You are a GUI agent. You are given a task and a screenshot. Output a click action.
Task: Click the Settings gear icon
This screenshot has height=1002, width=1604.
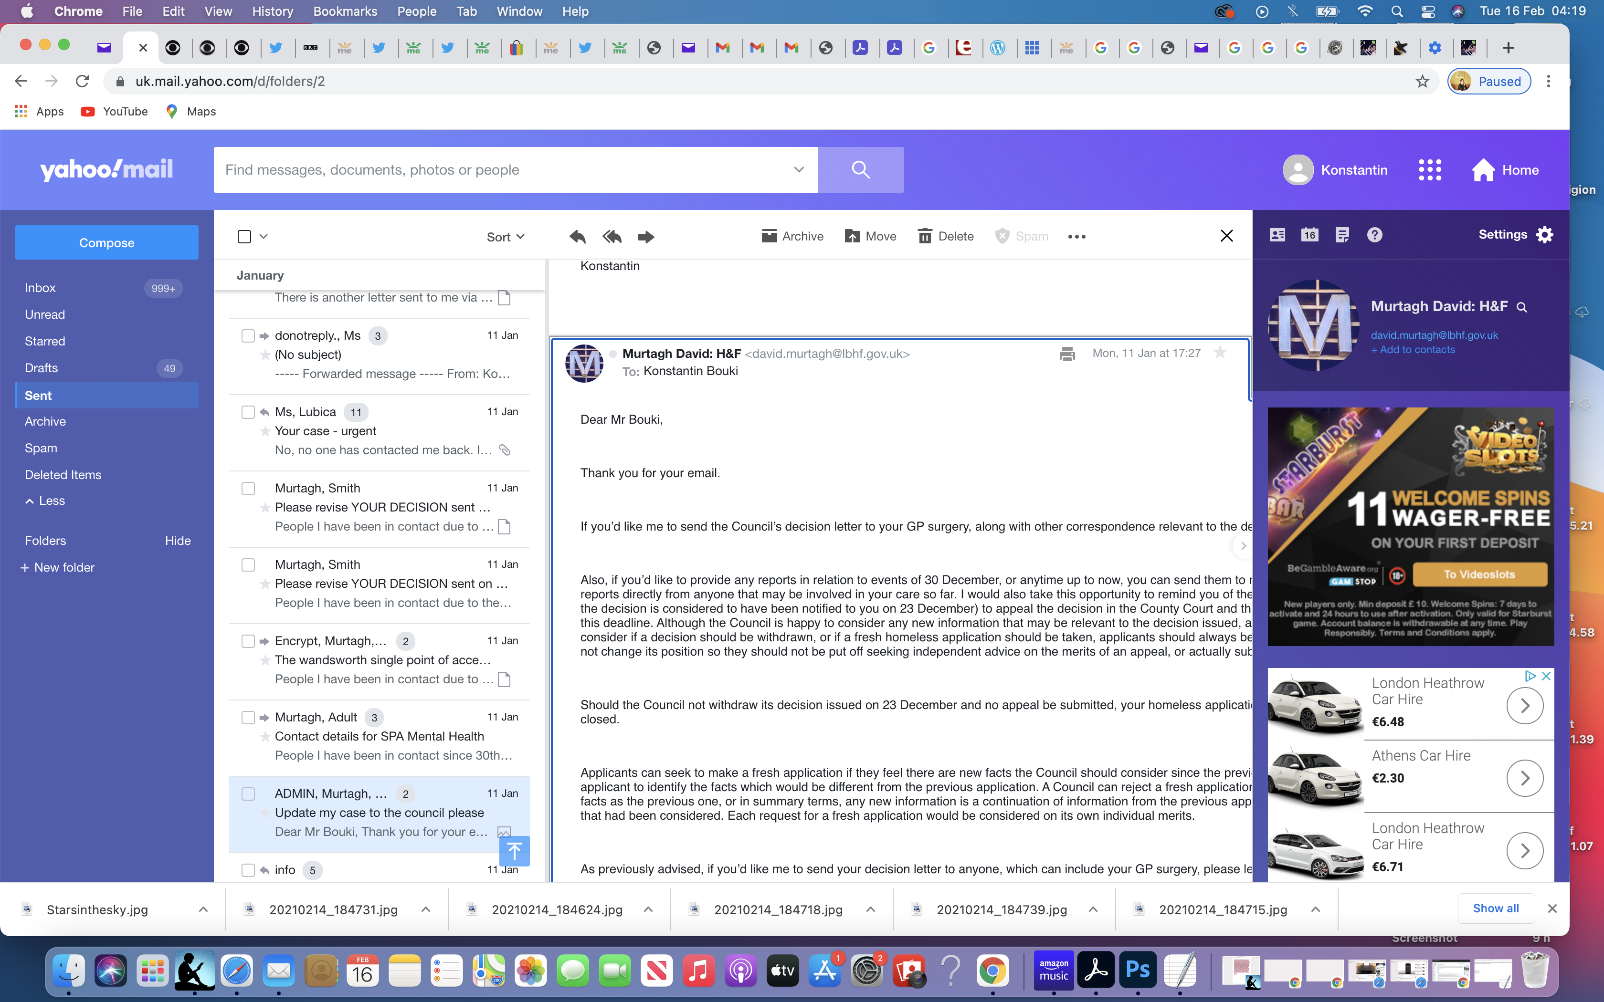(1545, 235)
